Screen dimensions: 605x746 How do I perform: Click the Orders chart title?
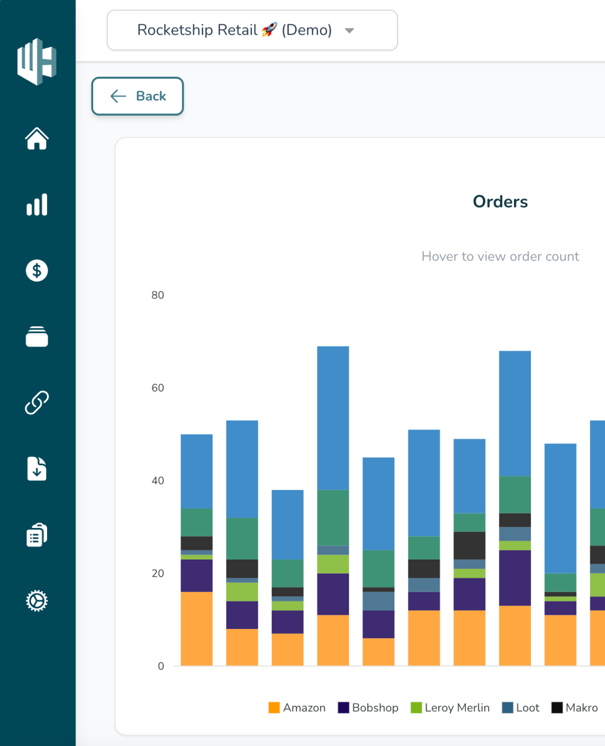(x=500, y=202)
